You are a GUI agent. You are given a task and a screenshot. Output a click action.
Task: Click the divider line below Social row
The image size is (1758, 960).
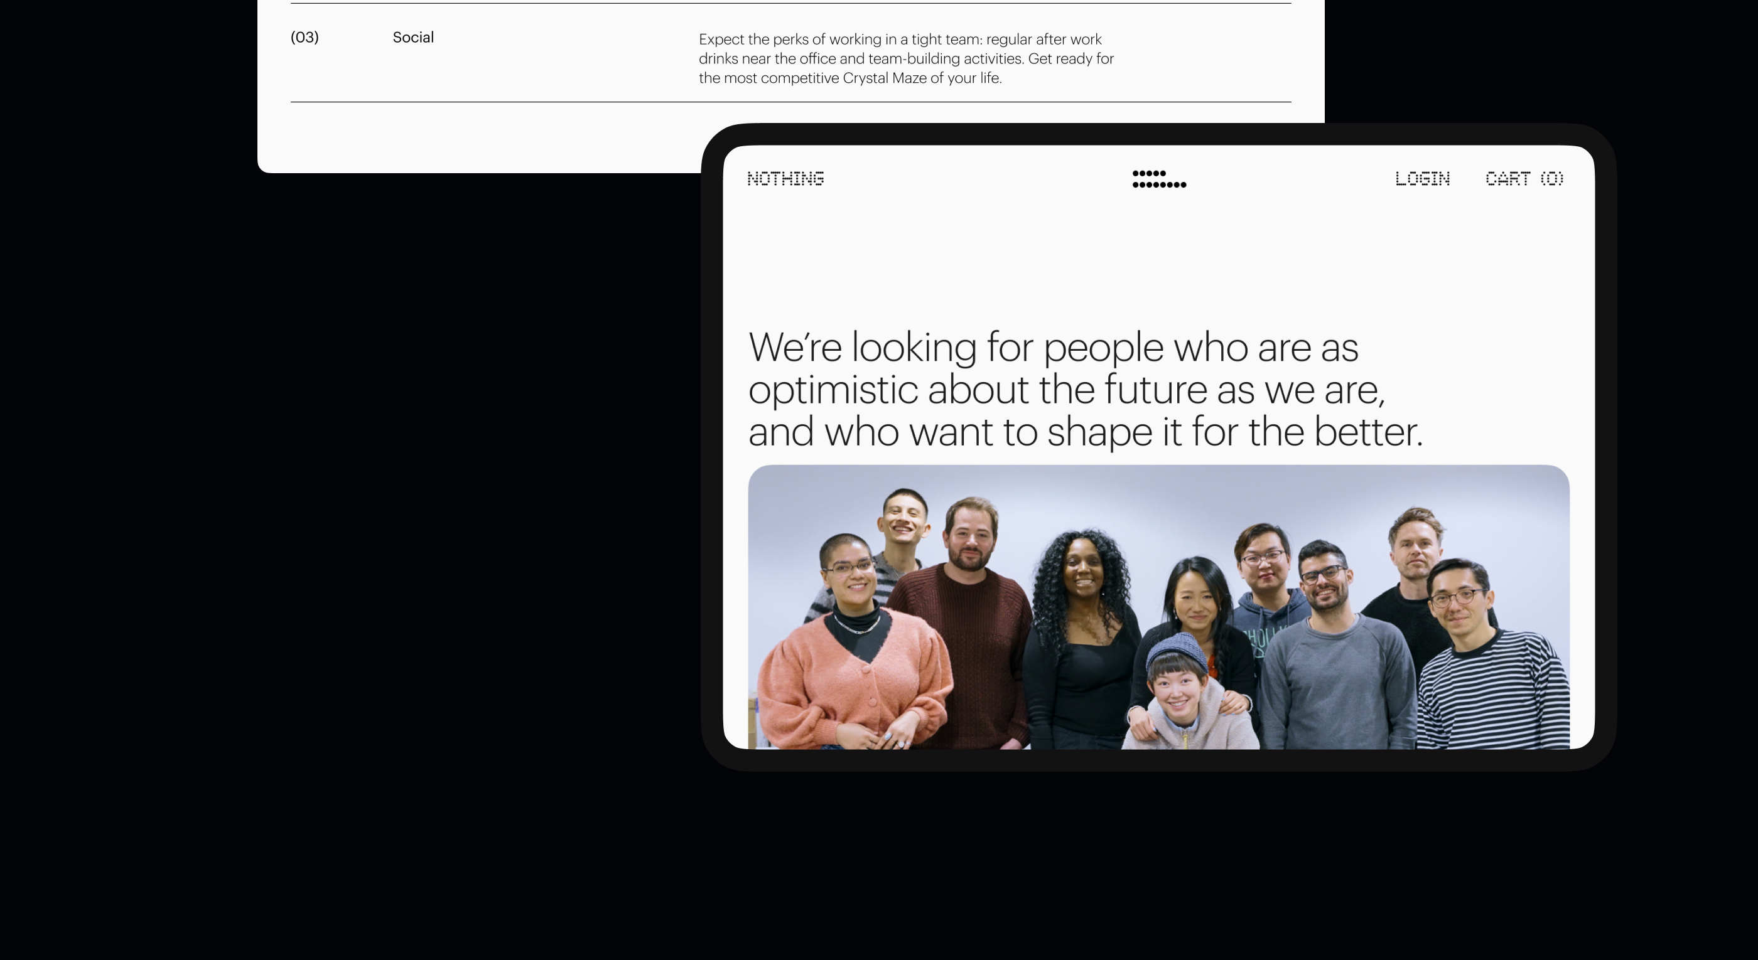coord(791,102)
